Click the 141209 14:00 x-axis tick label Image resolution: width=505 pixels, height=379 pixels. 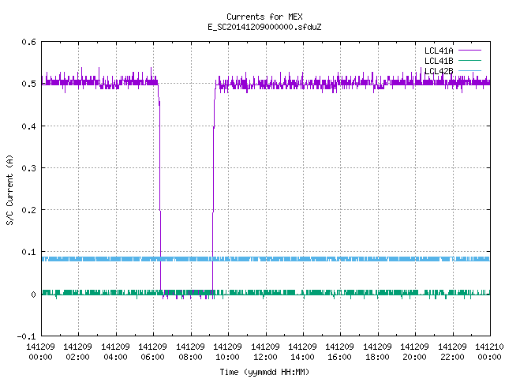coord(302,351)
